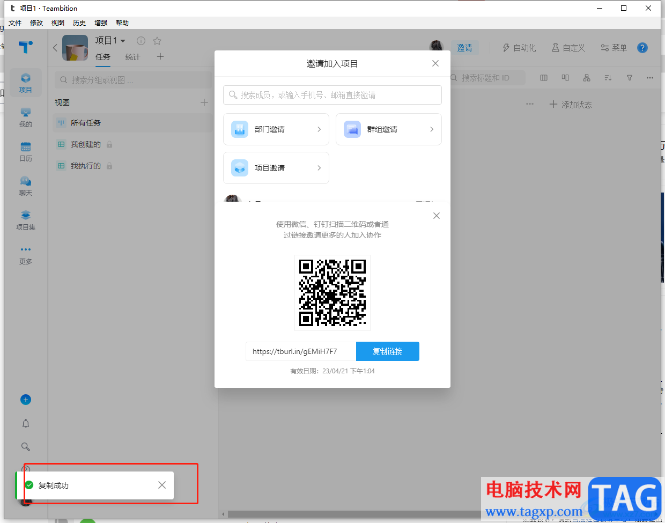665x523 pixels.
Task: Go back with the left arrow
Action: (55, 48)
